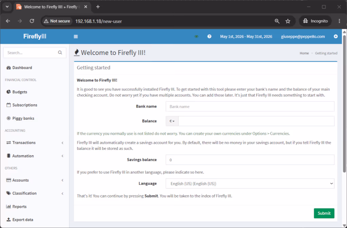This screenshot has width=347, height=228.
Task: Click the Transactions arrows icon
Action: click(x=8, y=143)
